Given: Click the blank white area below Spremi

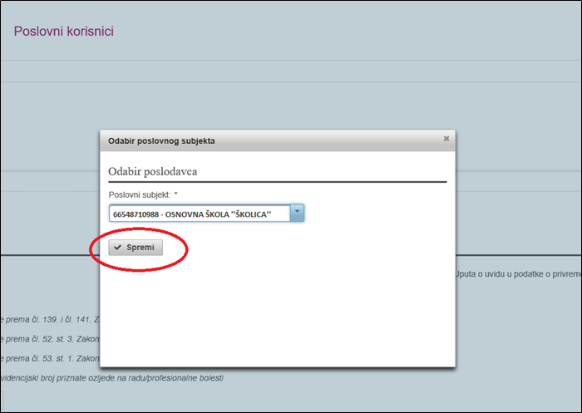Looking at the screenshot, I should (x=274, y=316).
